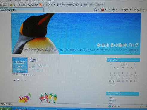Click the strawberries and pineapples illustration
This screenshot has width=147, height=110.
click(x=48, y=98)
